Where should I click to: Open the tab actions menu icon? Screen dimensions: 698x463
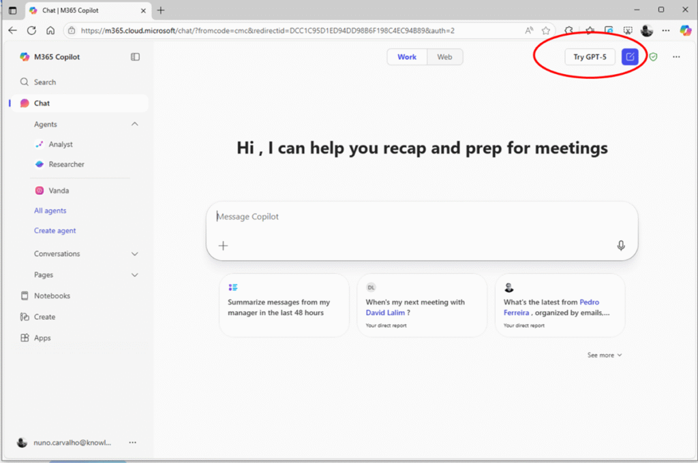pyautogui.click(x=12, y=10)
